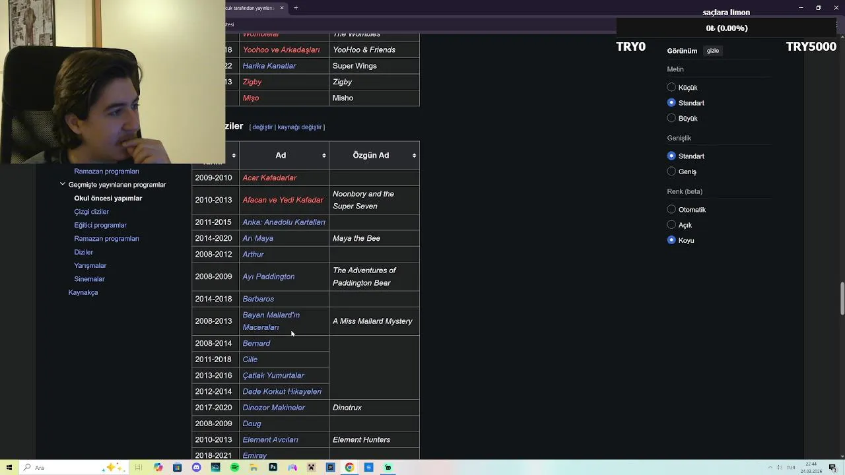Open Spotify from the taskbar
Screen dimensions: 845x475
coord(234,467)
